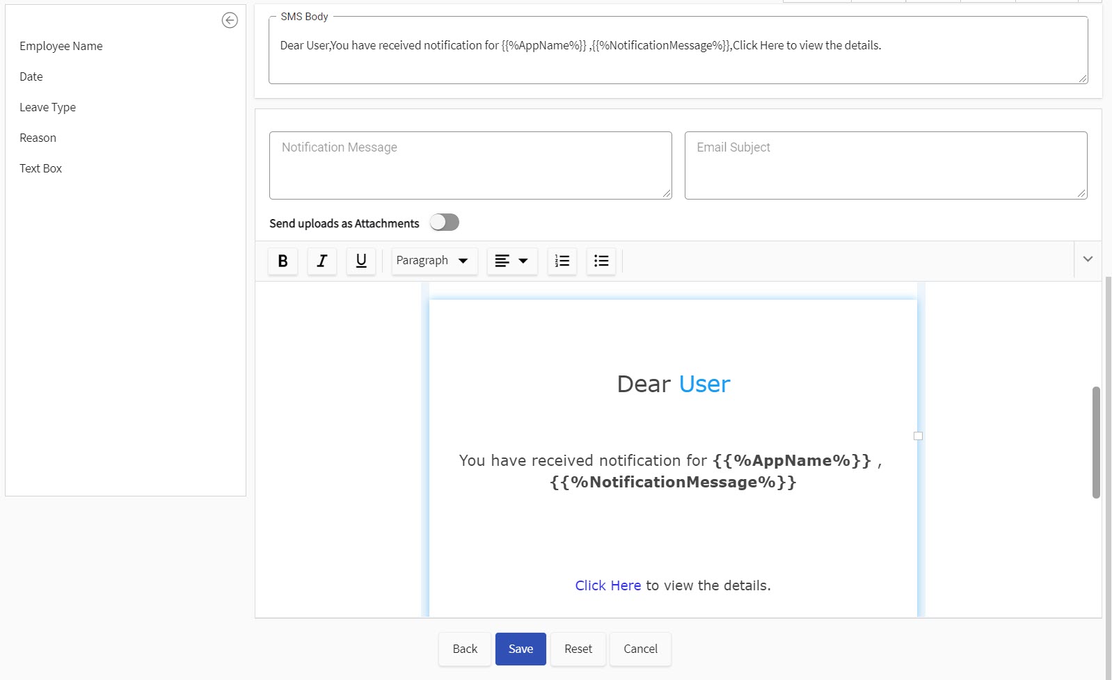Click the Cancel button

(x=640, y=649)
